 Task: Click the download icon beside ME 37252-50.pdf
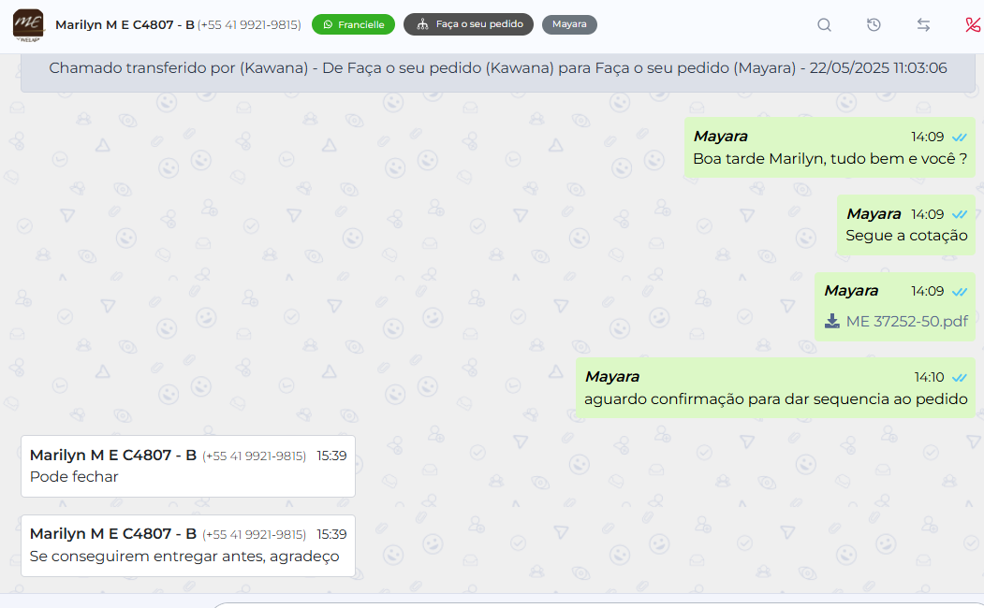pyautogui.click(x=831, y=322)
